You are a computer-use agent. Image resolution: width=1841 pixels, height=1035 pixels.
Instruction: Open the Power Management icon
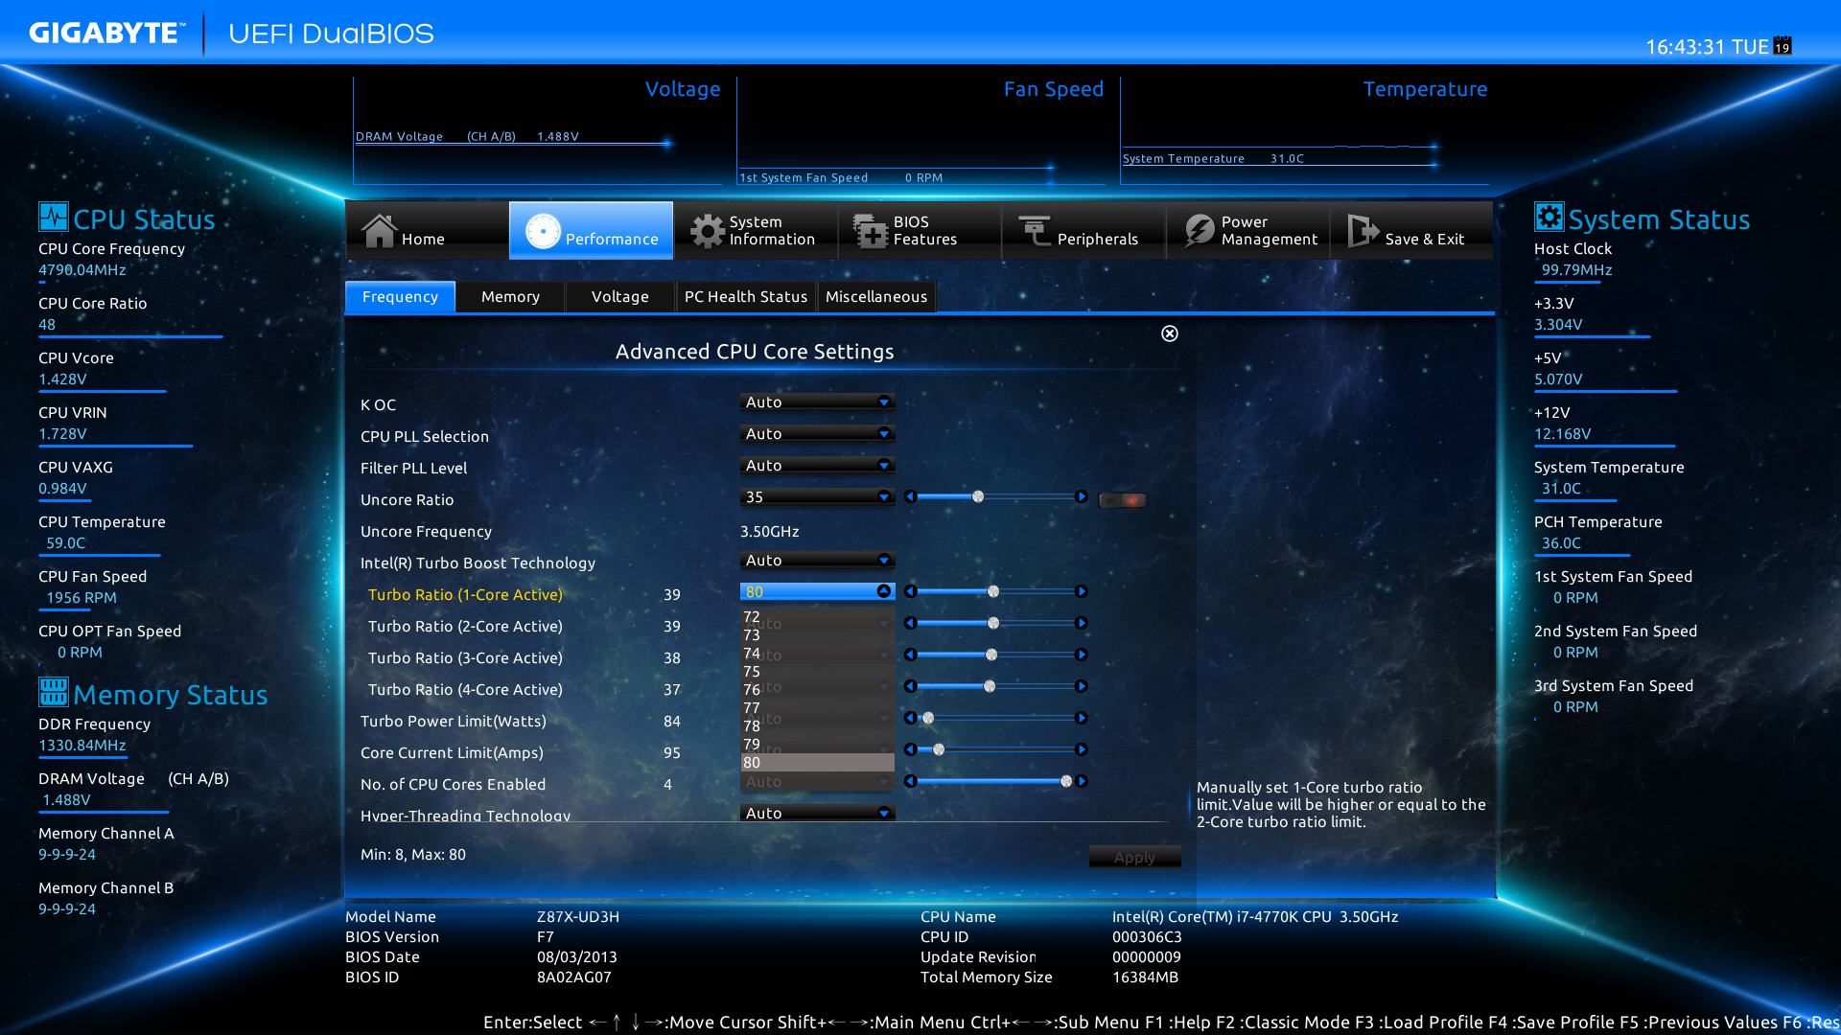click(1199, 231)
